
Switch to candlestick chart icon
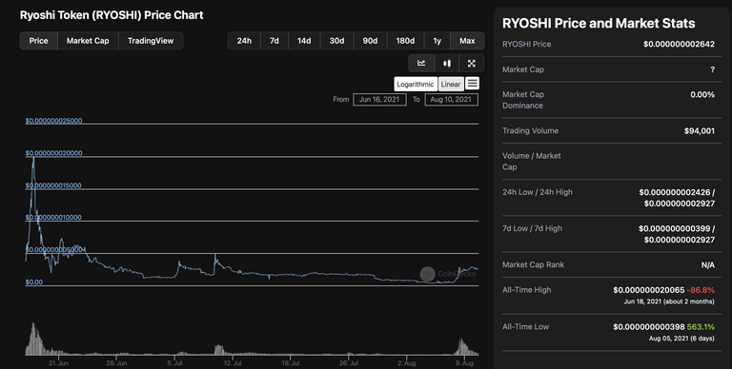tap(447, 64)
